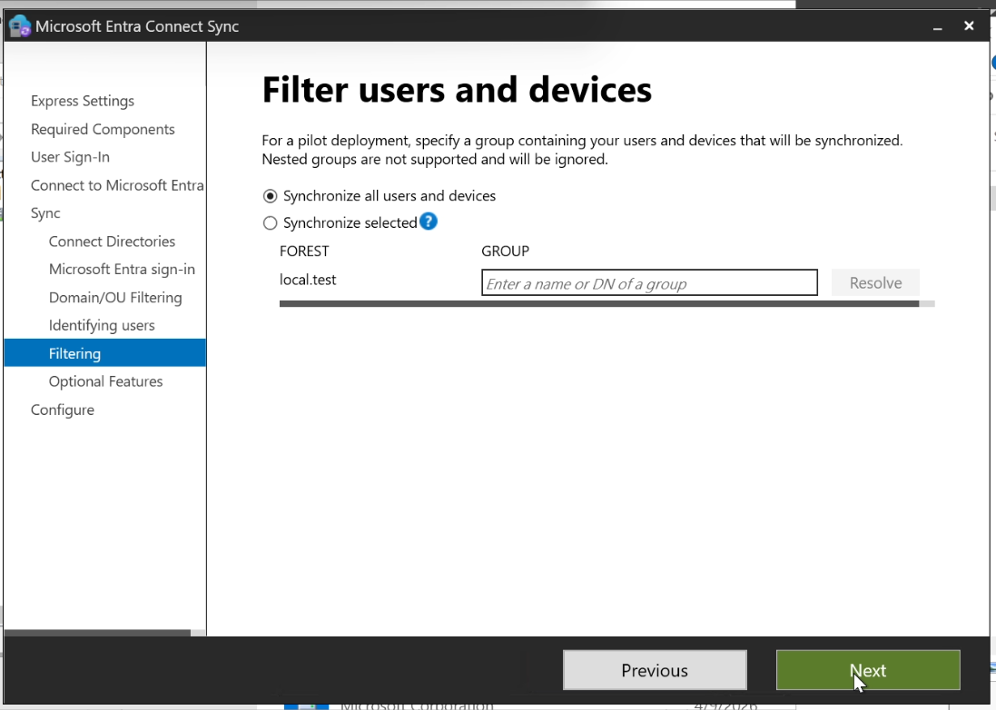
Task: Go to Domain/OU Filtering sub-step
Action: pyautogui.click(x=115, y=297)
